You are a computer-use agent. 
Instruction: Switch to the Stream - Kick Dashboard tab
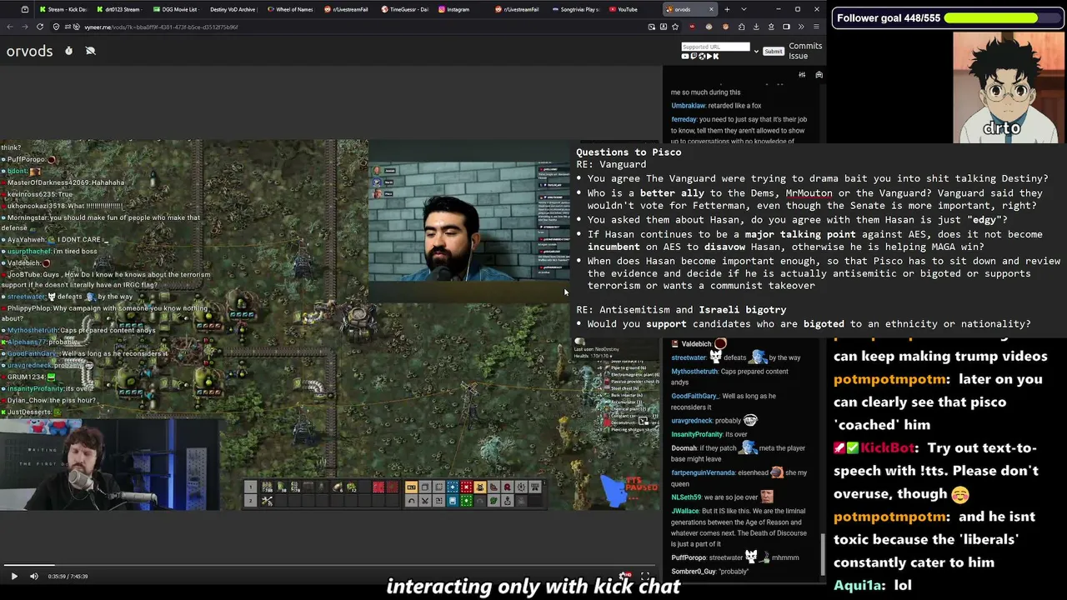pos(63,9)
